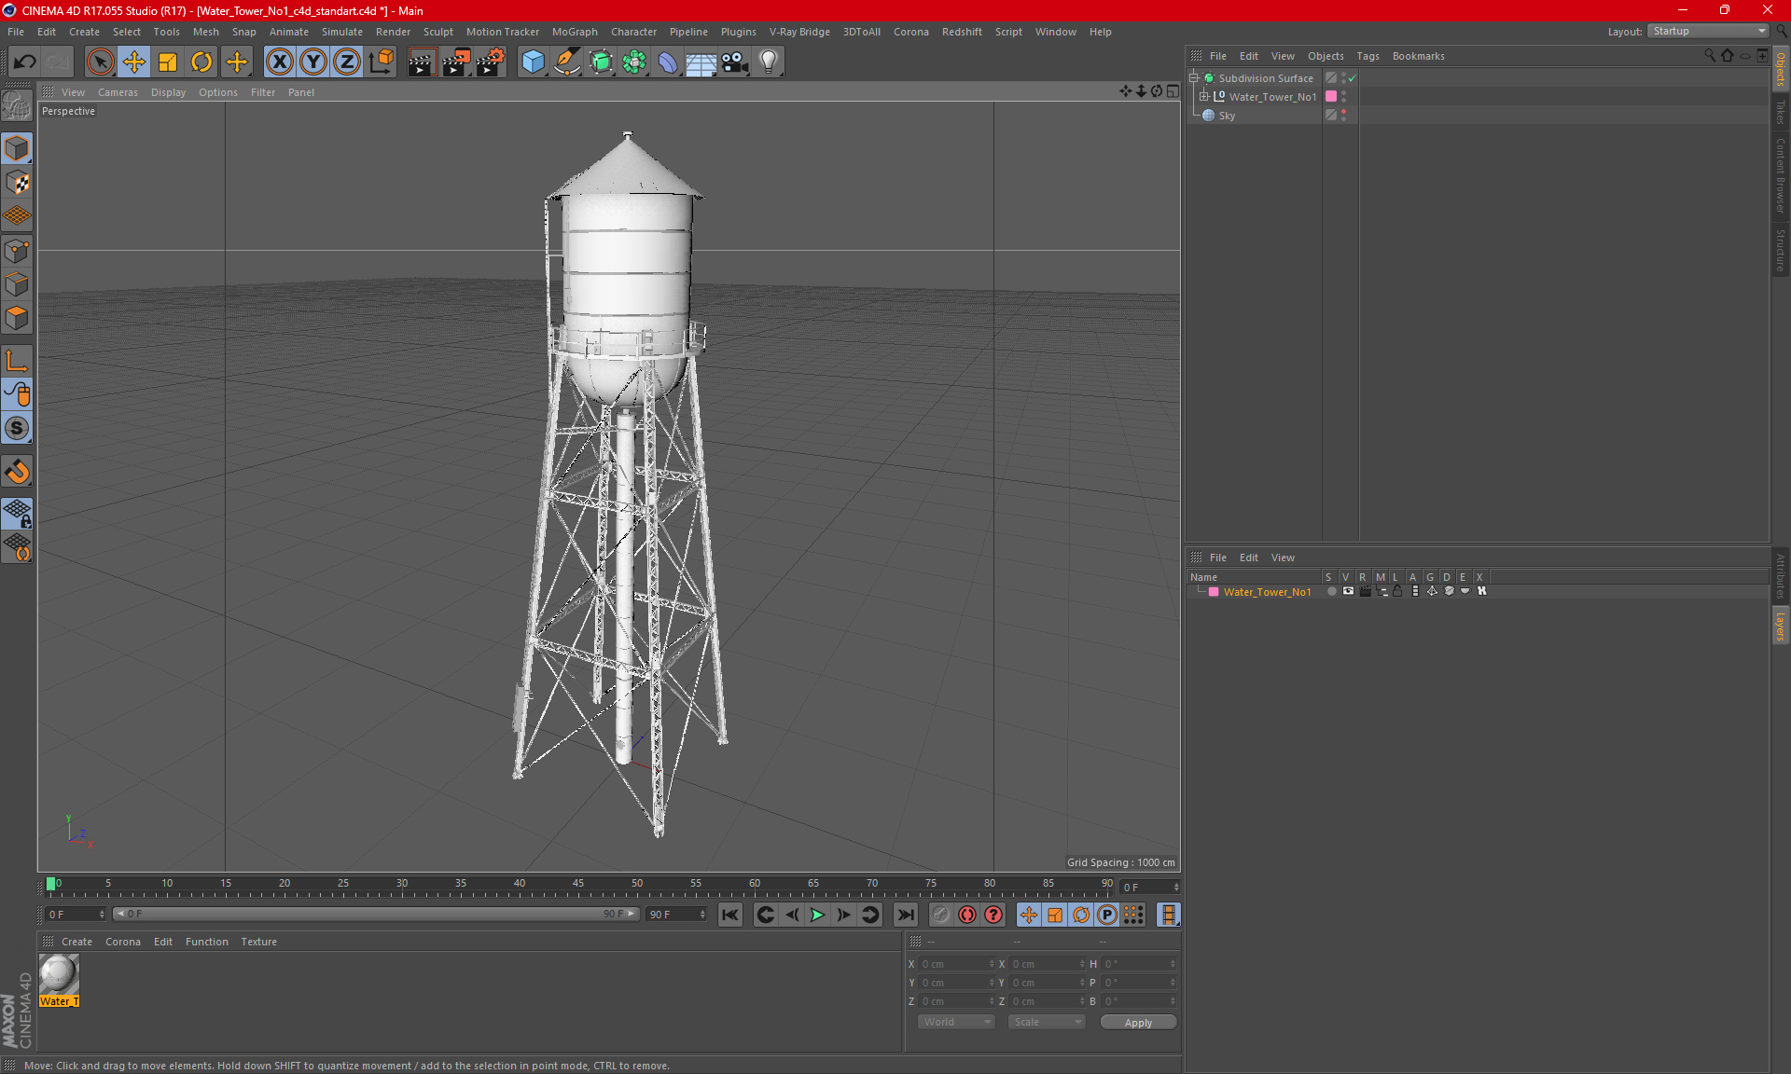The image size is (1791, 1074).
Task: Open viewport Cameras menu
Action: point(118,92)
